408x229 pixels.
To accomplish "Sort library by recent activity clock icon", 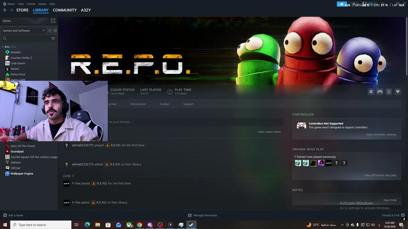I will 50,31.
